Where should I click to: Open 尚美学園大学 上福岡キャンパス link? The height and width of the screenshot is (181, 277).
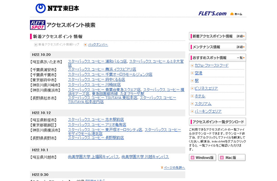(x=93, y=157)
